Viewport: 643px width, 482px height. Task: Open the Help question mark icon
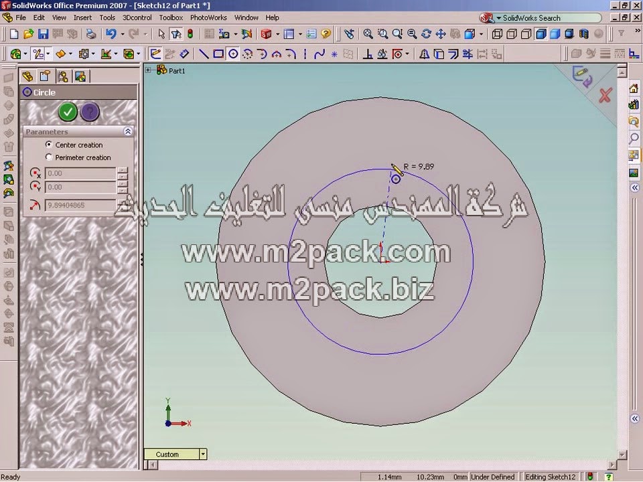coord(326,34)
